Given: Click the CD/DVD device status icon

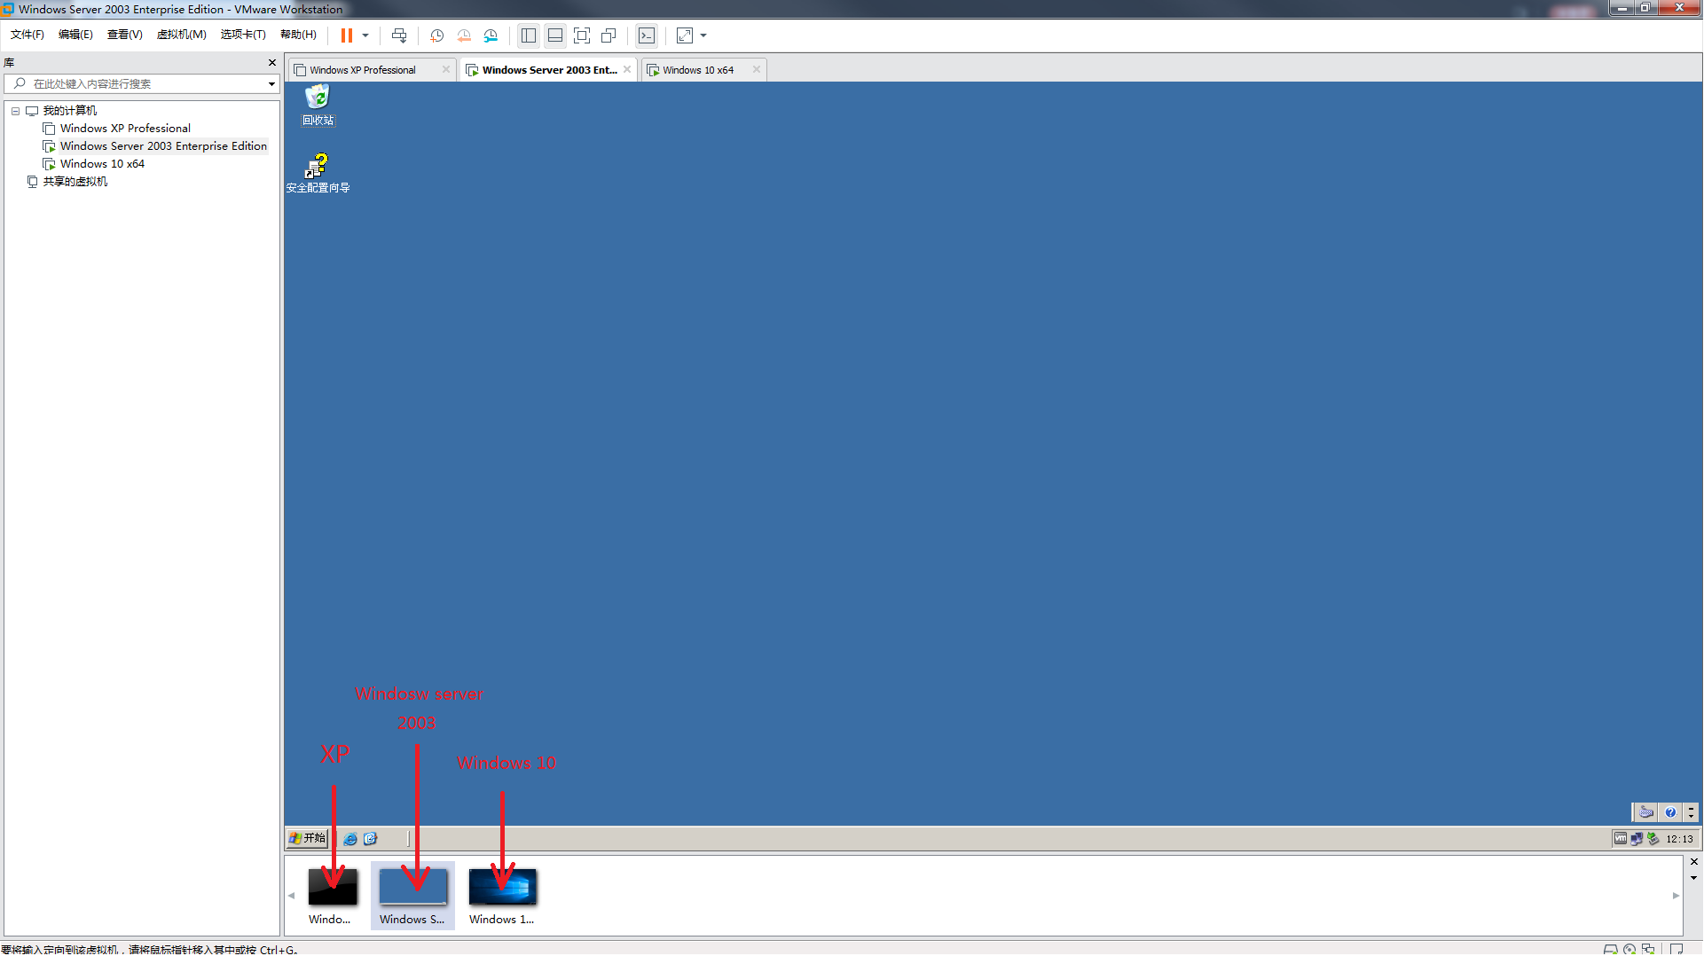Looking at the screenshot, I should pos(1629,949).
